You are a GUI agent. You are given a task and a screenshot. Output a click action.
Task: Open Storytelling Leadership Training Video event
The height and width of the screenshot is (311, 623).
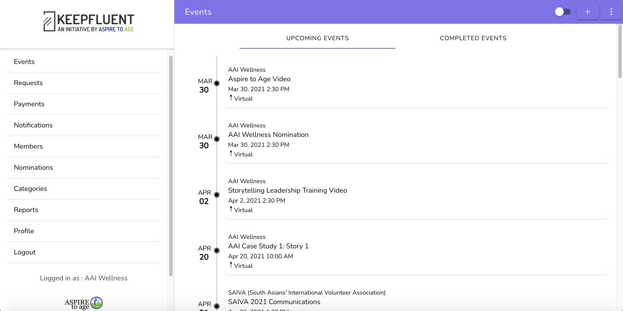(x=417, y=195)
